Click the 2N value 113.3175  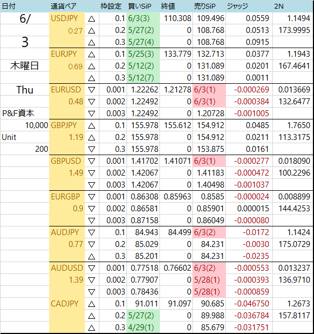tap(295, 137)
